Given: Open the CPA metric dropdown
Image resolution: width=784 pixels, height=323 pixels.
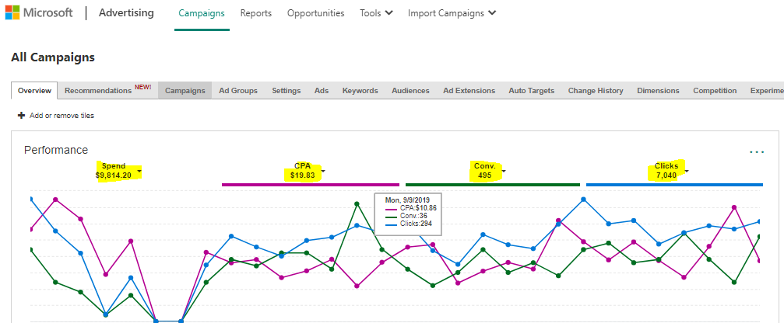Looking at the screenshot, I should coord(323,170).
